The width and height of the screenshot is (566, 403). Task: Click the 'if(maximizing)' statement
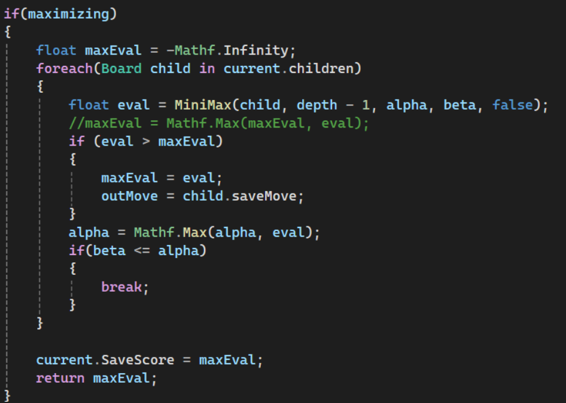pyautogui.click(x=60, y=14)
